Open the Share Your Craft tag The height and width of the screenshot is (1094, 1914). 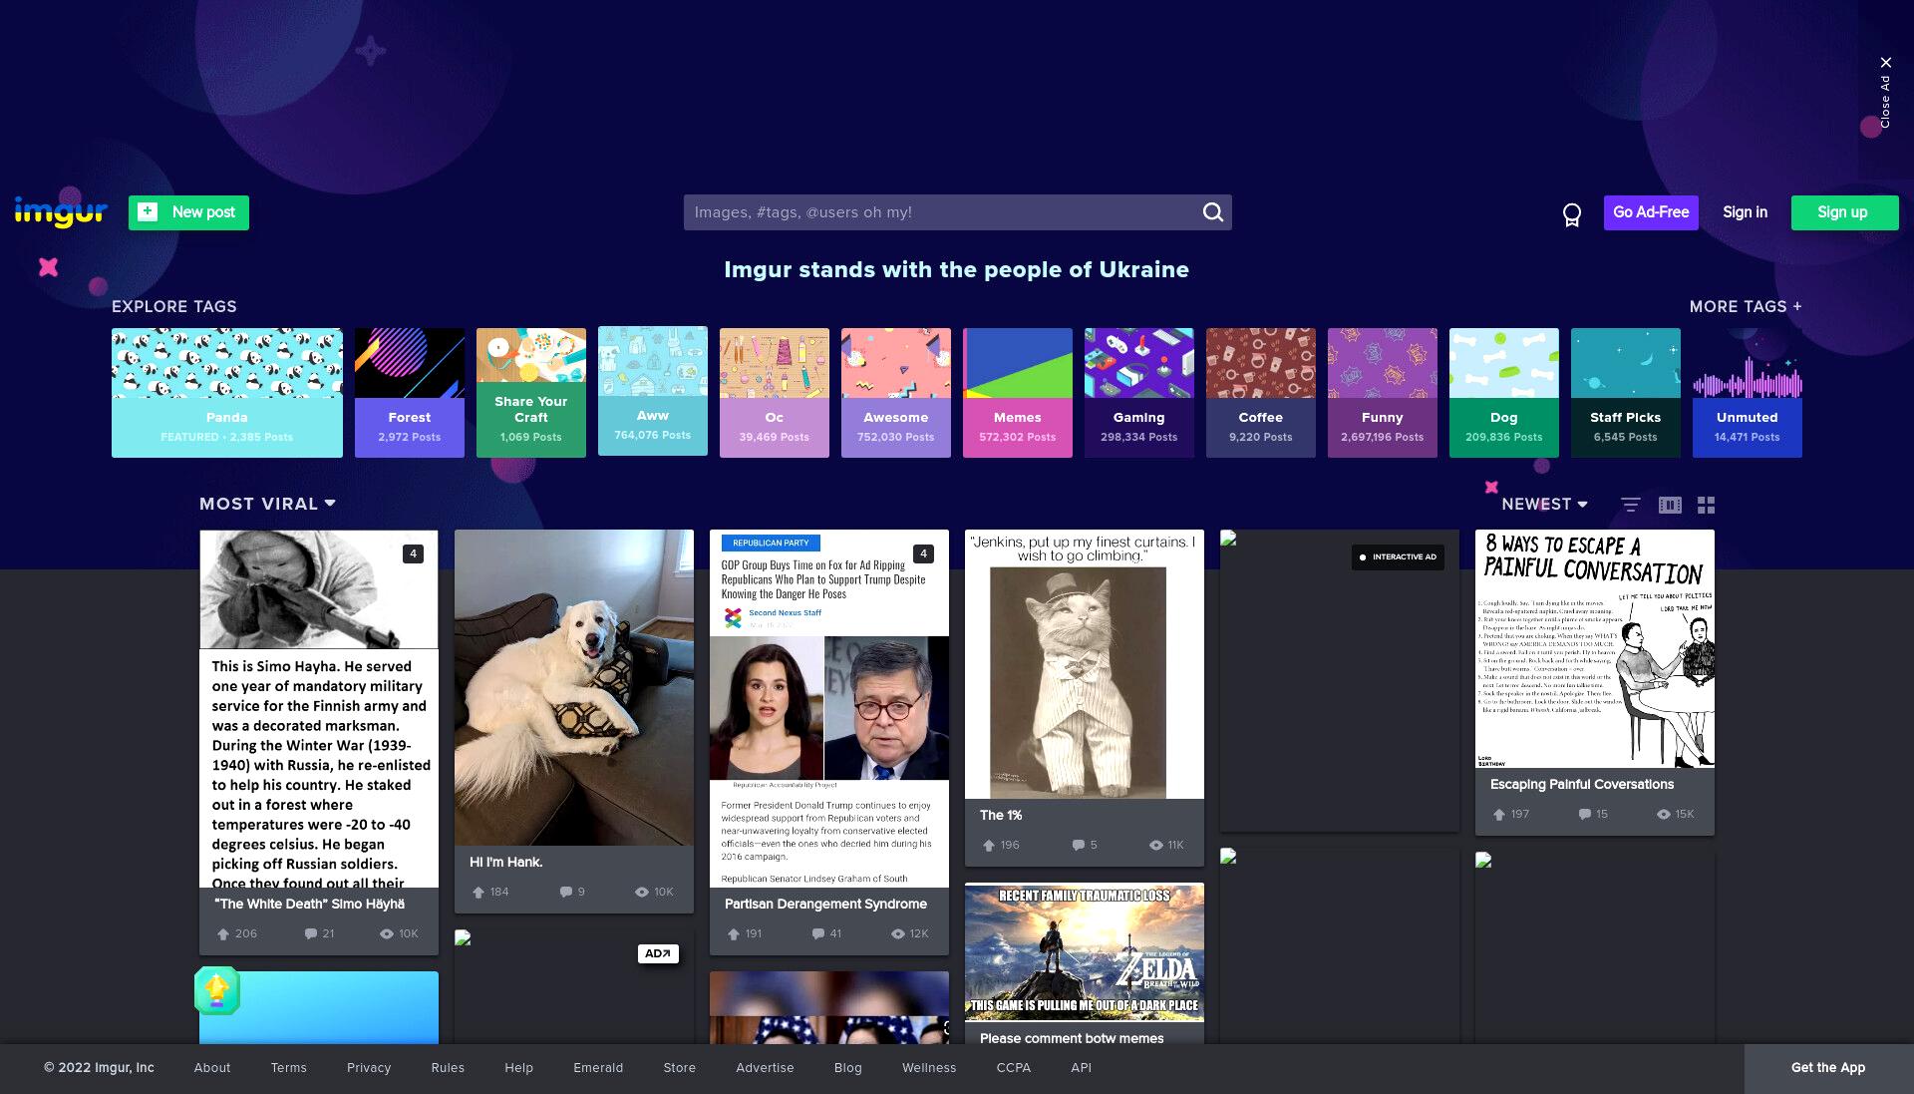531,393
